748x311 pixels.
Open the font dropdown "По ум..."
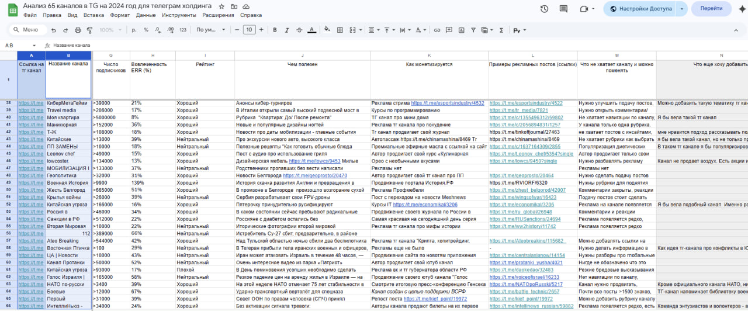(x=210, y=30)
